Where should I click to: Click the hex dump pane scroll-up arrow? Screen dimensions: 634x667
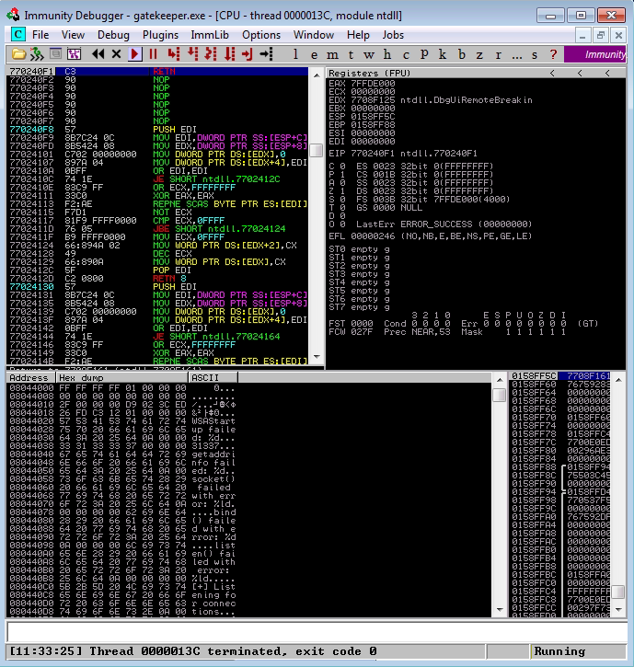pos(500,379)
